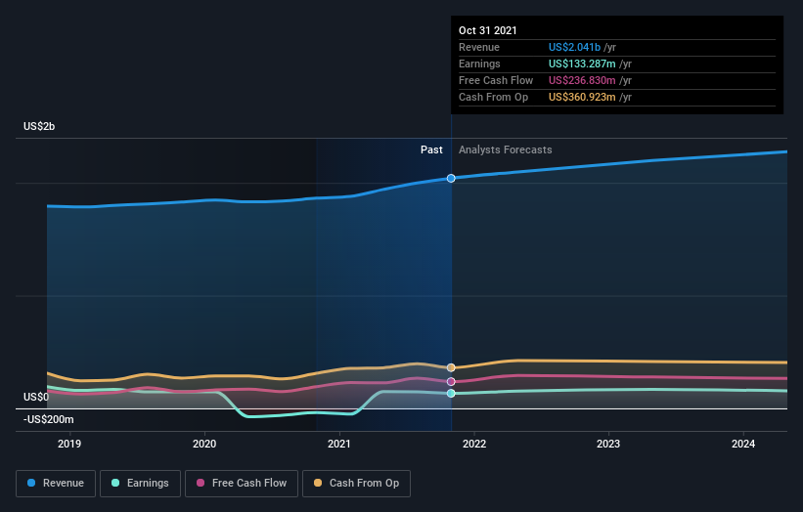Toggle the Free Cash Flow legend button
This screenshot has height=512, width=803.
pyautogui.click(x=242, y=484)
